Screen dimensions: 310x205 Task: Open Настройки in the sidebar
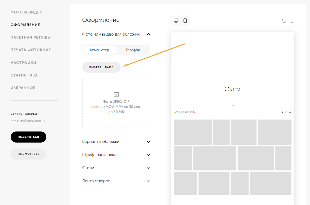[x=23, y=63]
